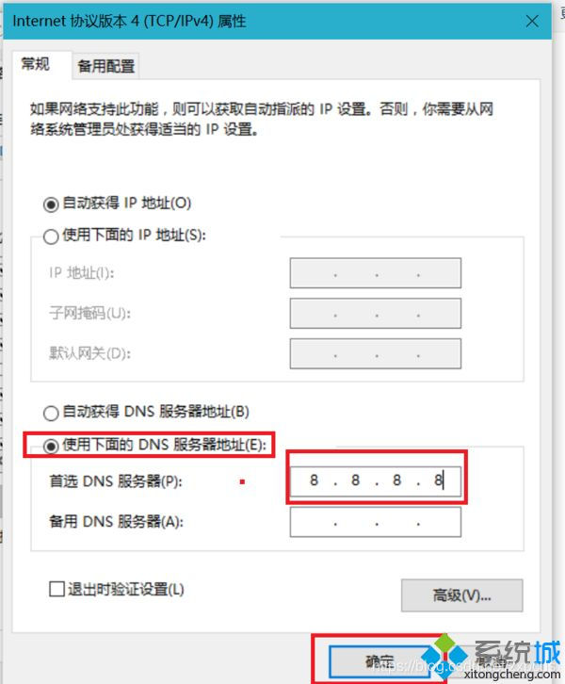
Task: Close the TCP/IPv4 properties dialog
Action: click(532, 21)
